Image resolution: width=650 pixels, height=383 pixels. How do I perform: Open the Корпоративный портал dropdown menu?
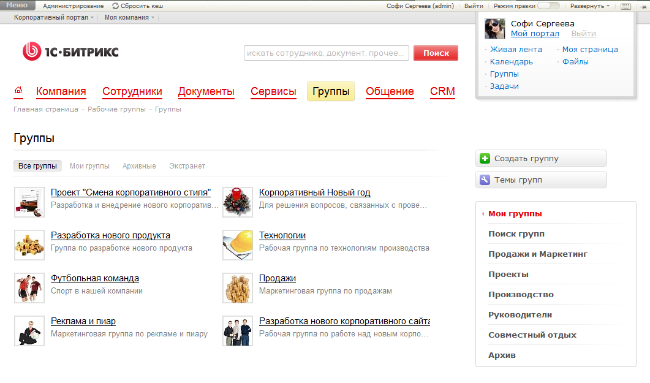coord(54,18)
